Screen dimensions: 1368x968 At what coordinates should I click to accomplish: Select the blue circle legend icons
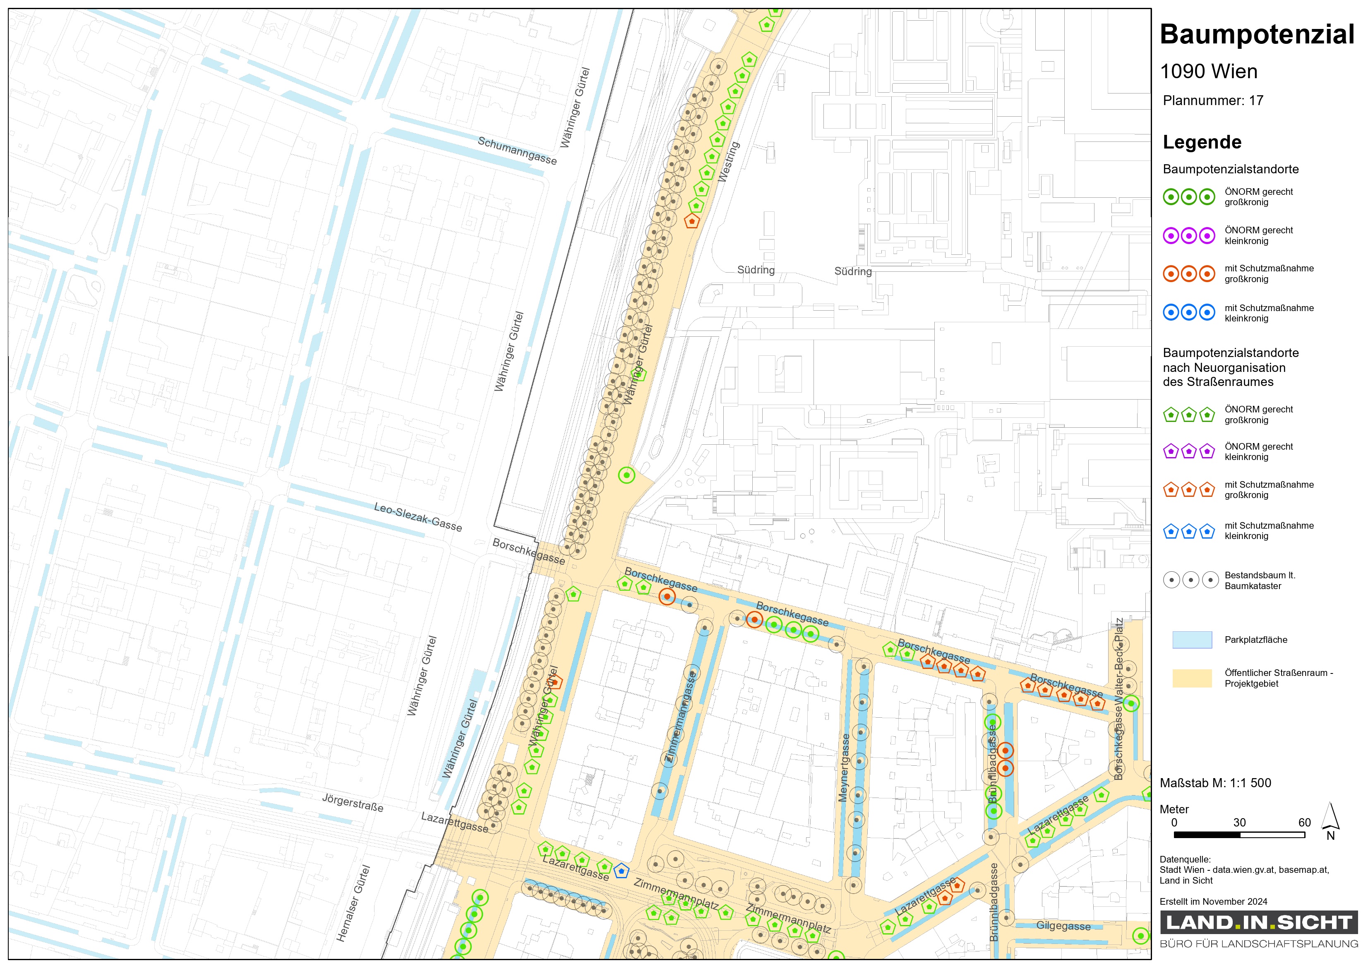click(1188, 312)
